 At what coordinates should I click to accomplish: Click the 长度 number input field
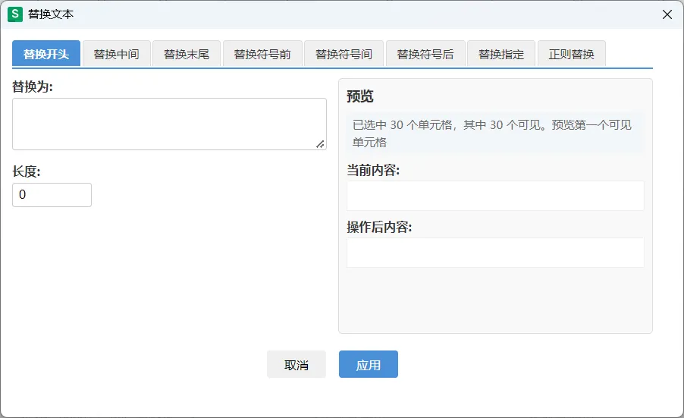tap(52, 195)
